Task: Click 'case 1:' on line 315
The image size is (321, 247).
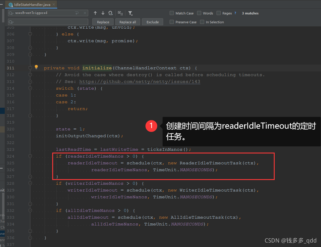Action: pos(66,95)
